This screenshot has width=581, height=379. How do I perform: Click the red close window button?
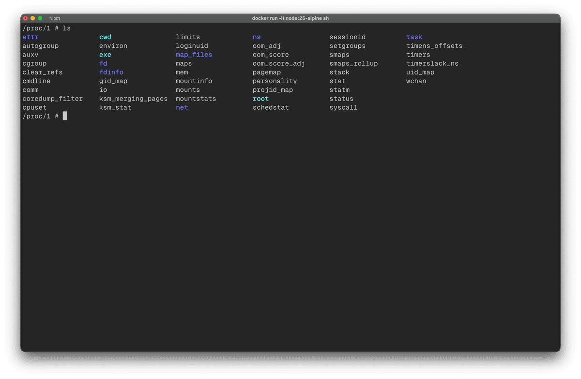pyautogui.click(x=26, y=18)
